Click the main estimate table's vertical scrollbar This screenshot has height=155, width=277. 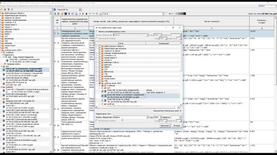(275, 84)
